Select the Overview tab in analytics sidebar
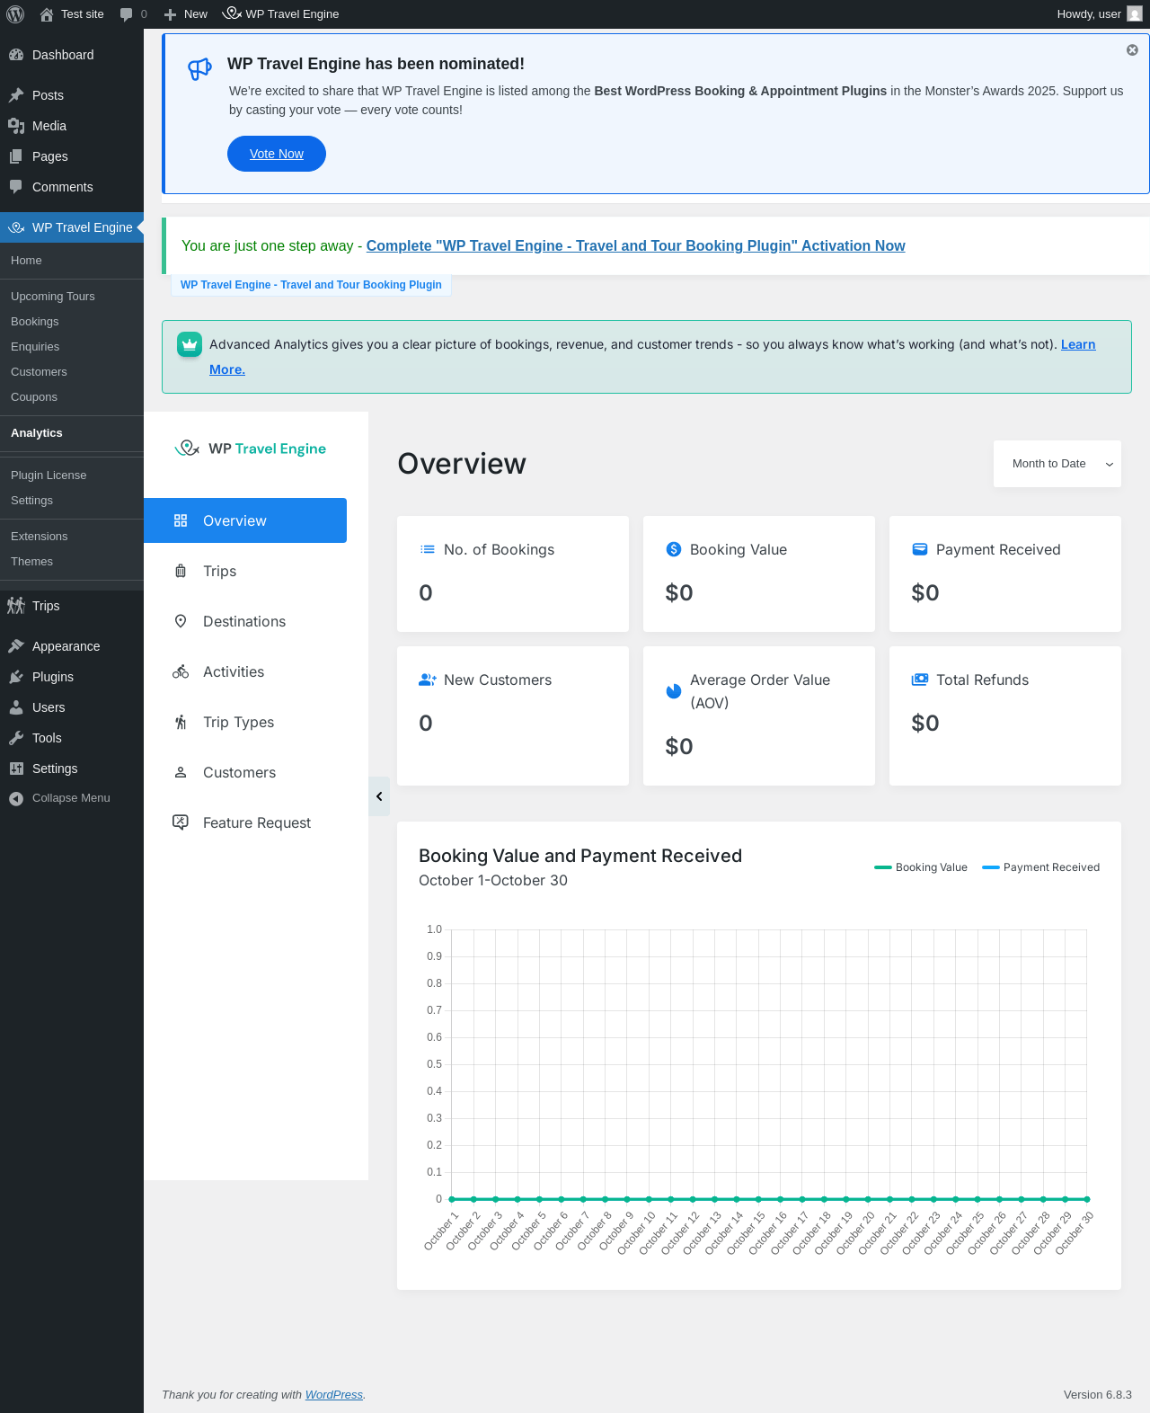Screen dimensions: 1150x1413 [245, 520]
